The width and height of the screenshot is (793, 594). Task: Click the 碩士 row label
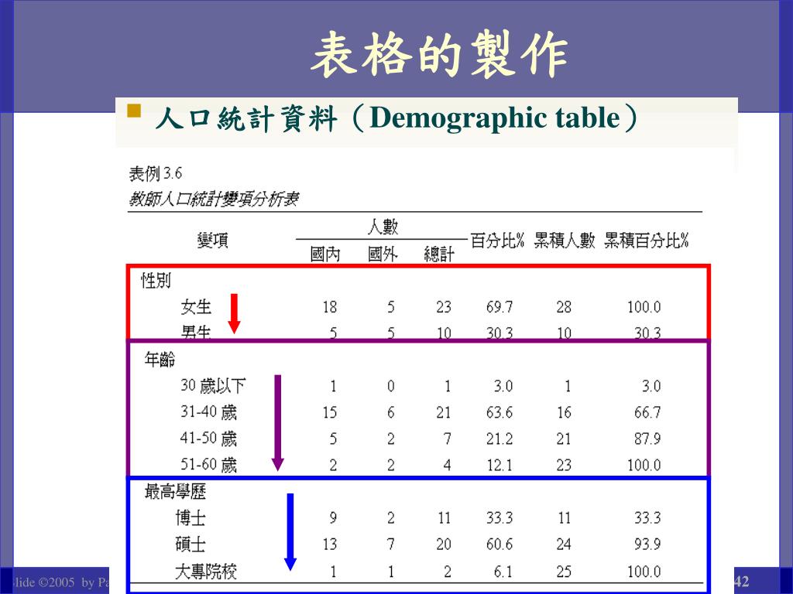coord(191,544)
